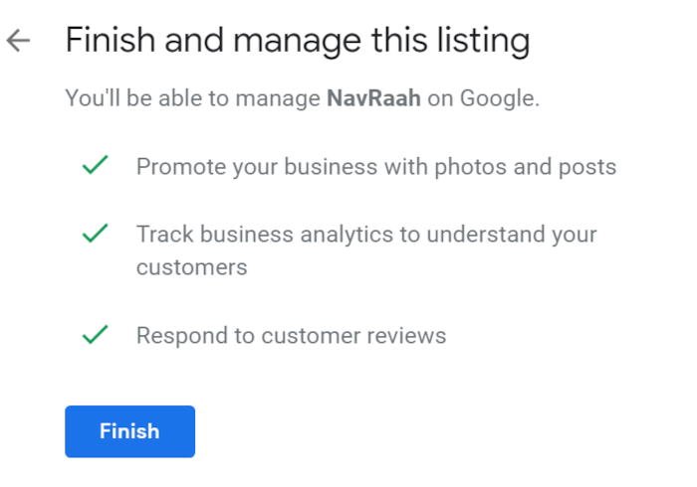The height and width of the screenshot is (487, 697).
Task: Click the word 'manage' in the page heading
Action: pyautogui.click(x=297, y=43)
